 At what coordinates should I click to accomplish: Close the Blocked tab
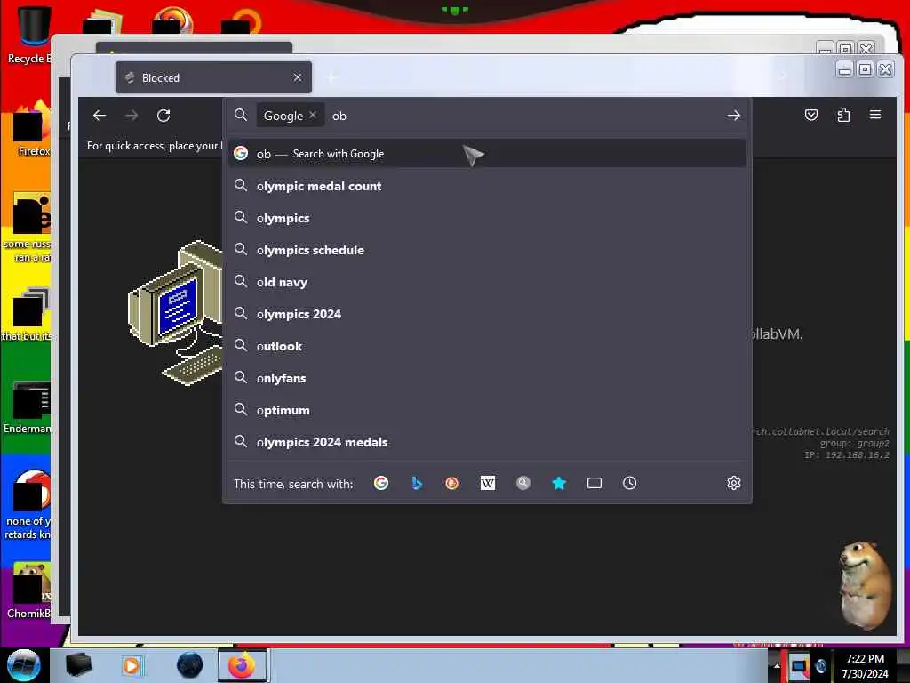(x=298, y=77)
